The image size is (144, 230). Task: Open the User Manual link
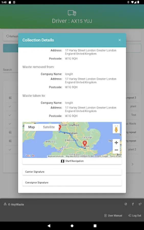coord(113,215)
